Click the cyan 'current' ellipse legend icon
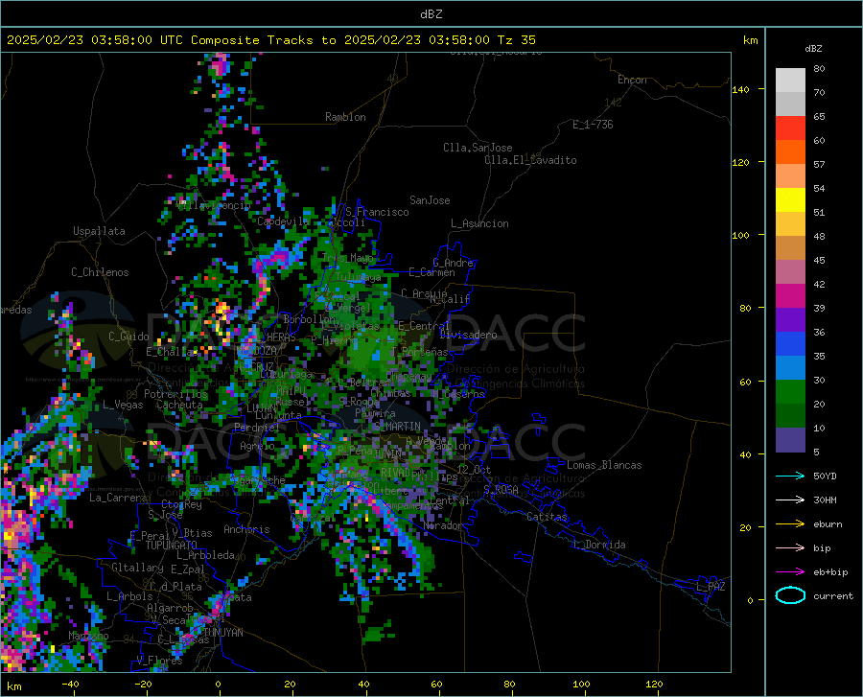Viewport: 863px width, 697px height. (790, 595)
